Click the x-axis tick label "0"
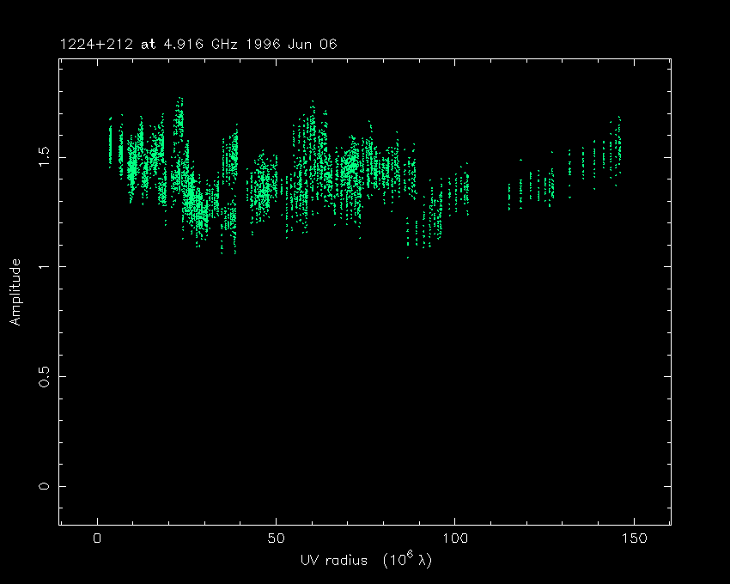 [x=97, y=538]
